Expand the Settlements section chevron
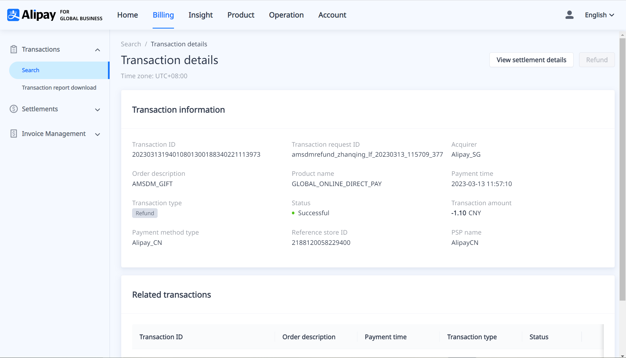 [97, 110]
